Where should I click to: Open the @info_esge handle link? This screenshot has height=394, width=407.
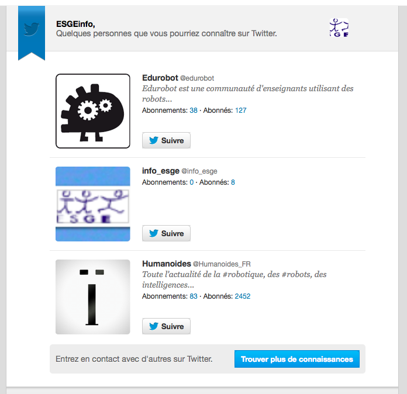[199, 171]
